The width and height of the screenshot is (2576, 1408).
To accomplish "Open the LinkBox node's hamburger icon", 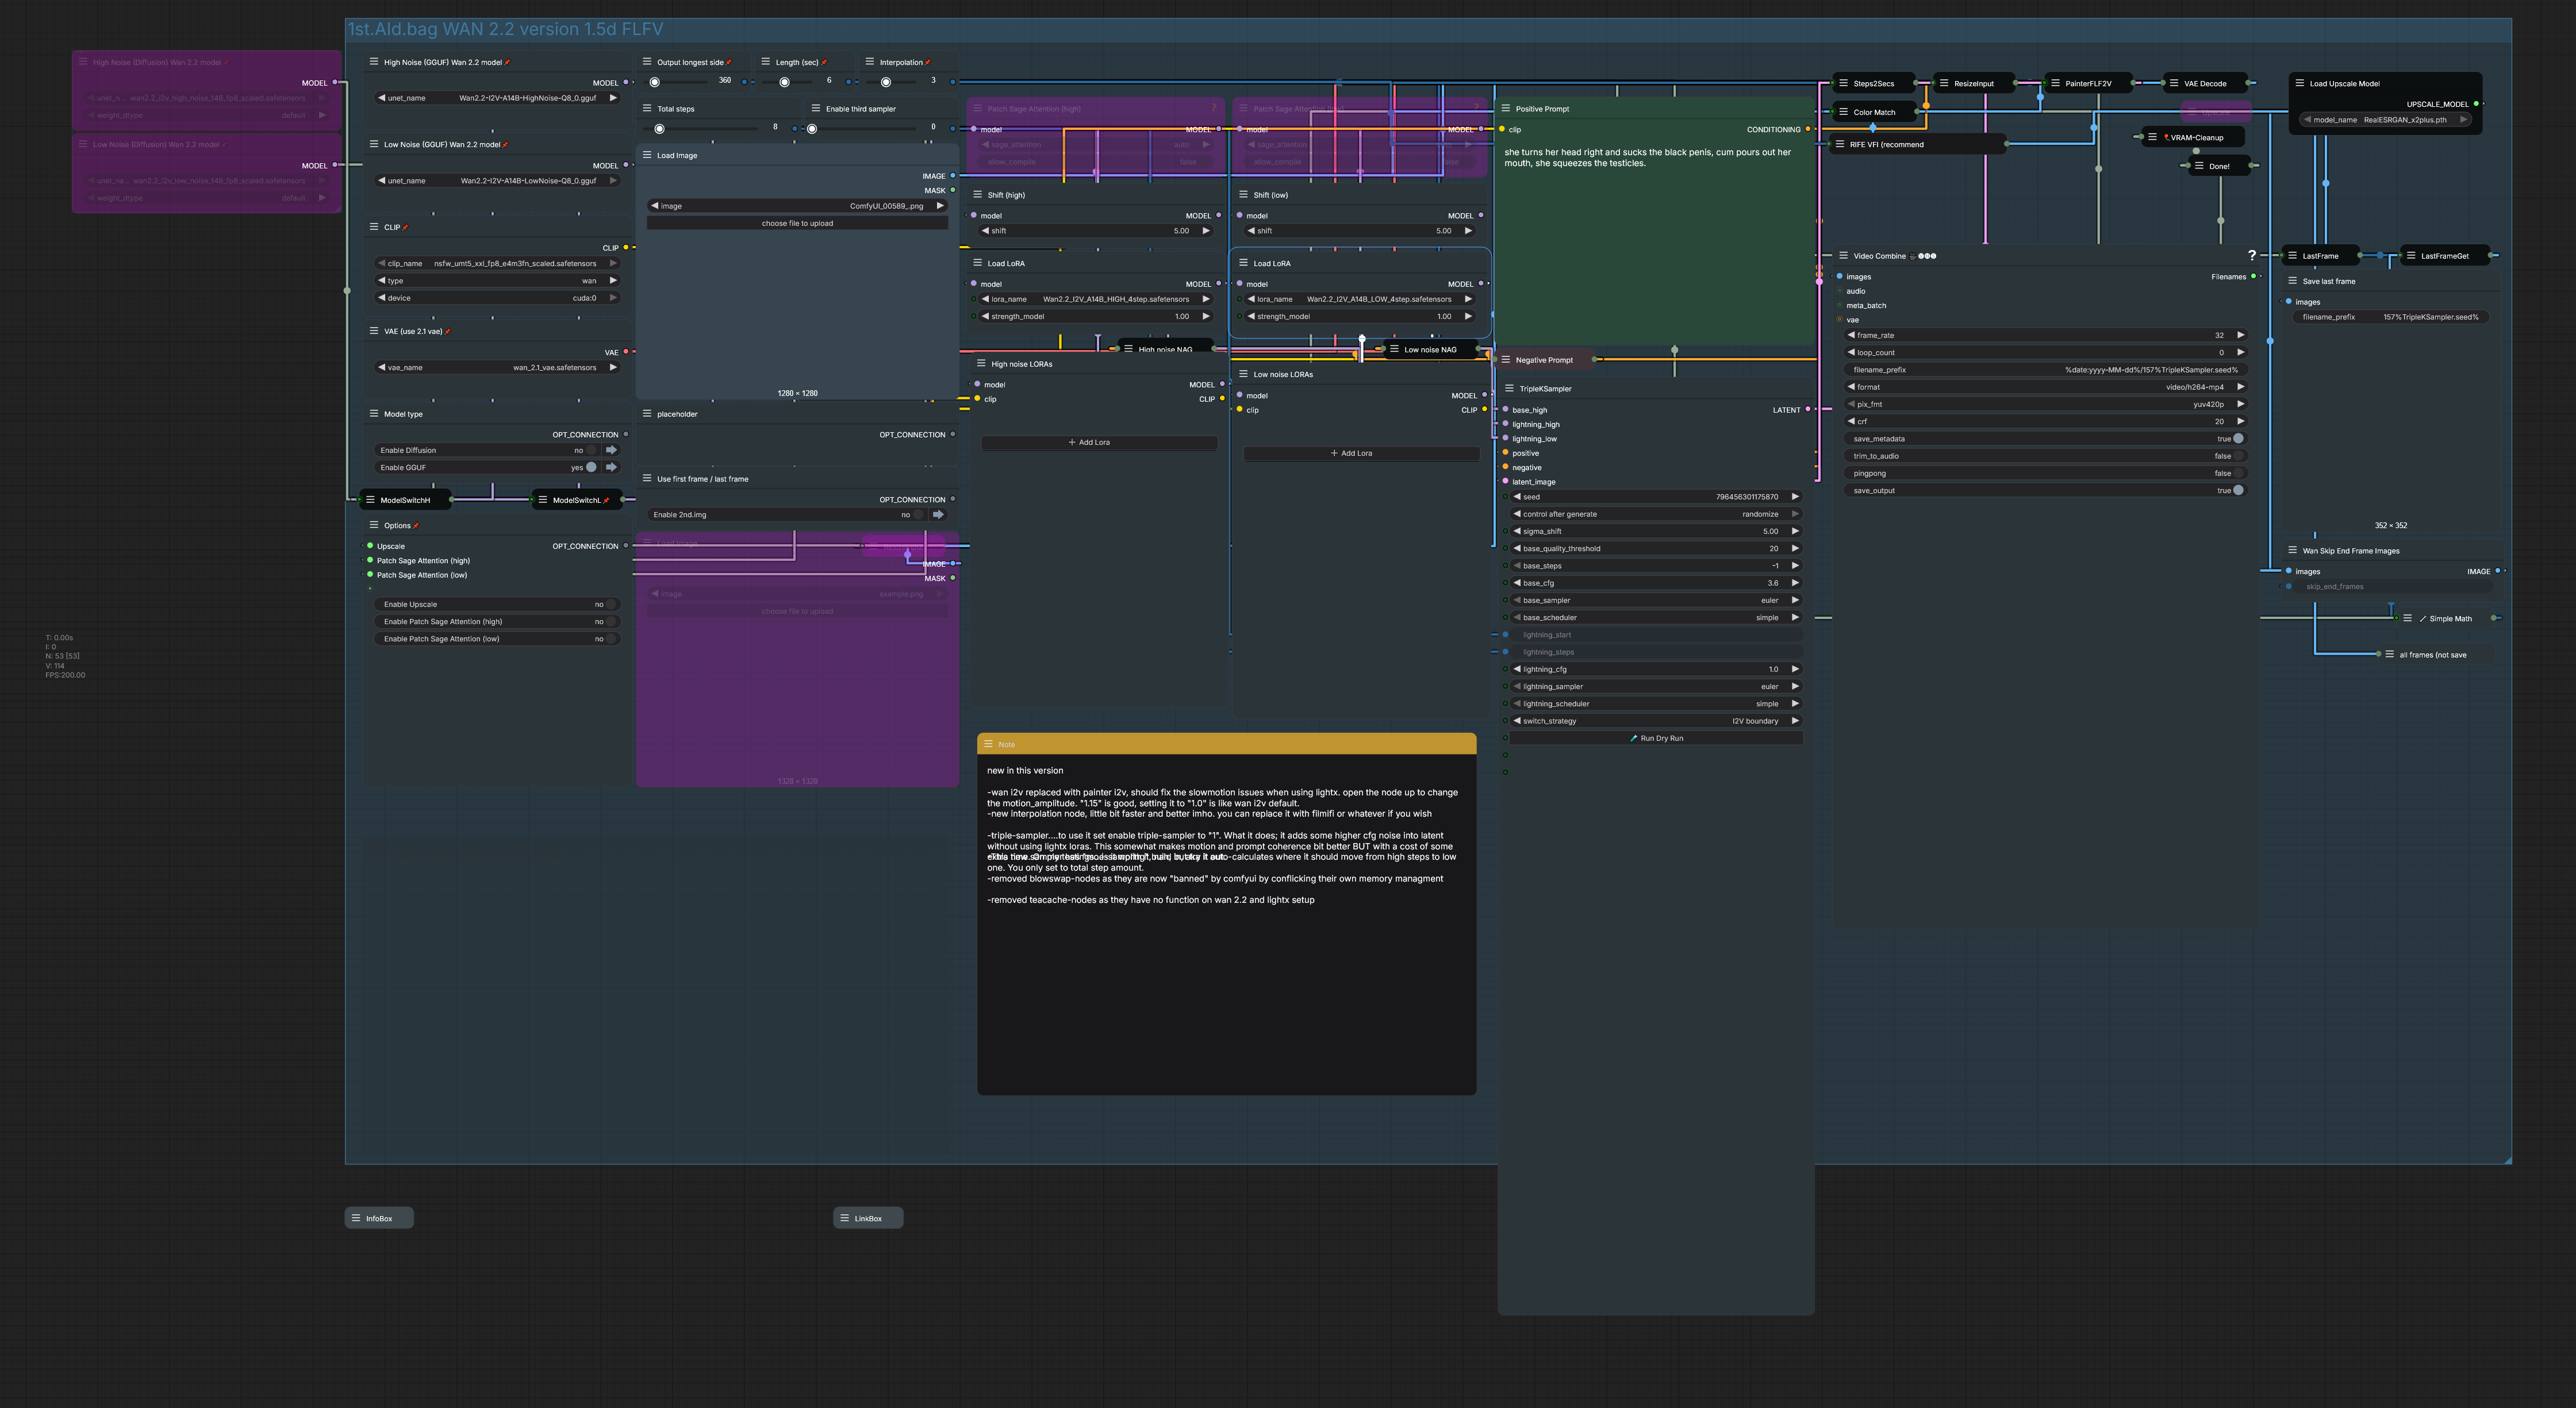I will tap(845, 1218).
